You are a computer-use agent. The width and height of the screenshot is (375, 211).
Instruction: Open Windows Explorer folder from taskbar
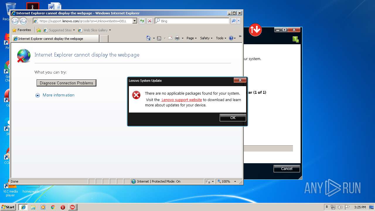(33, 207)
